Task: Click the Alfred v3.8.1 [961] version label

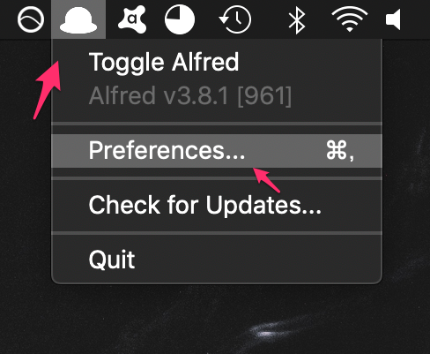Action: point(190,95)
